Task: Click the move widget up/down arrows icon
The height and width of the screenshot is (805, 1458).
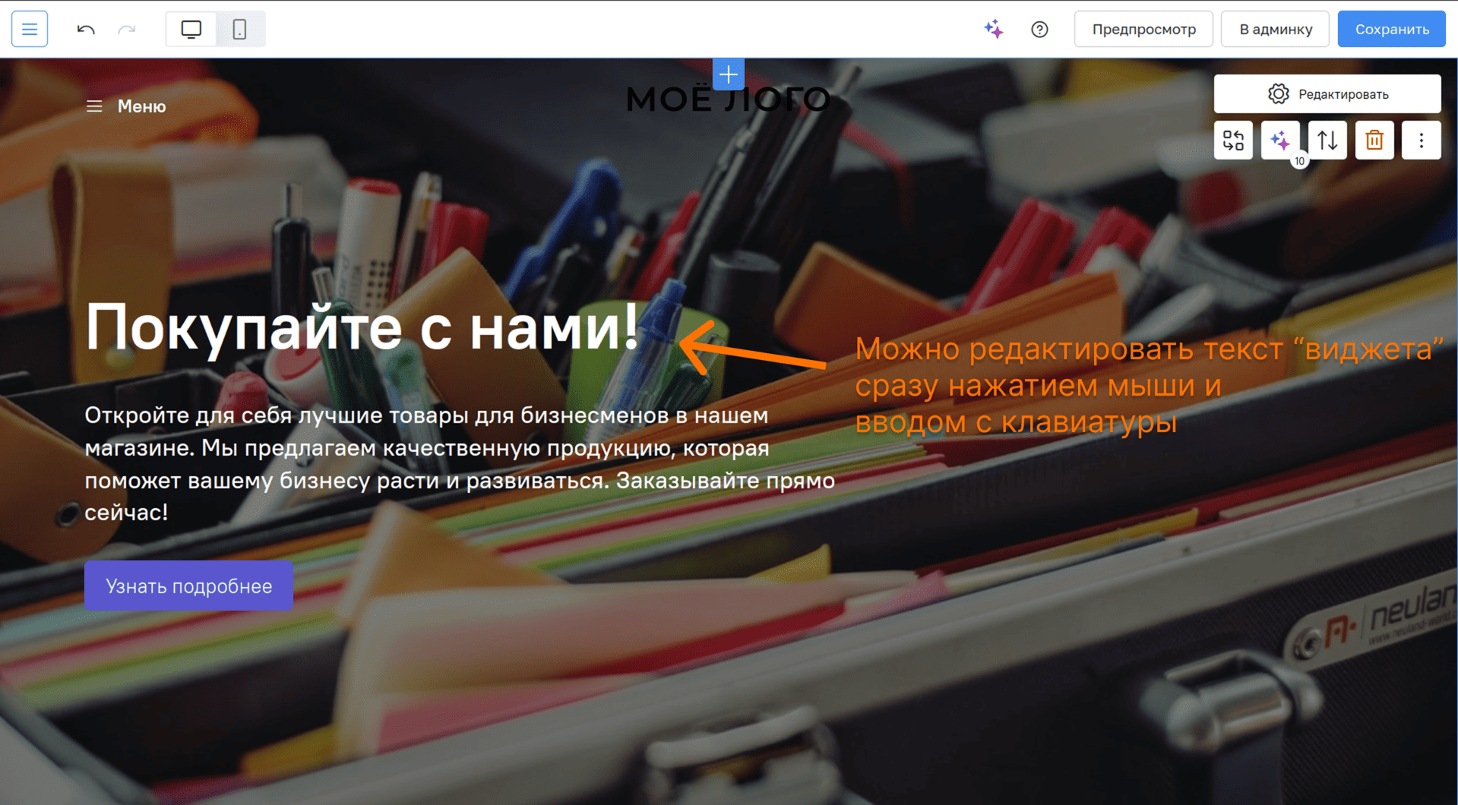Action: point(1327,140)
